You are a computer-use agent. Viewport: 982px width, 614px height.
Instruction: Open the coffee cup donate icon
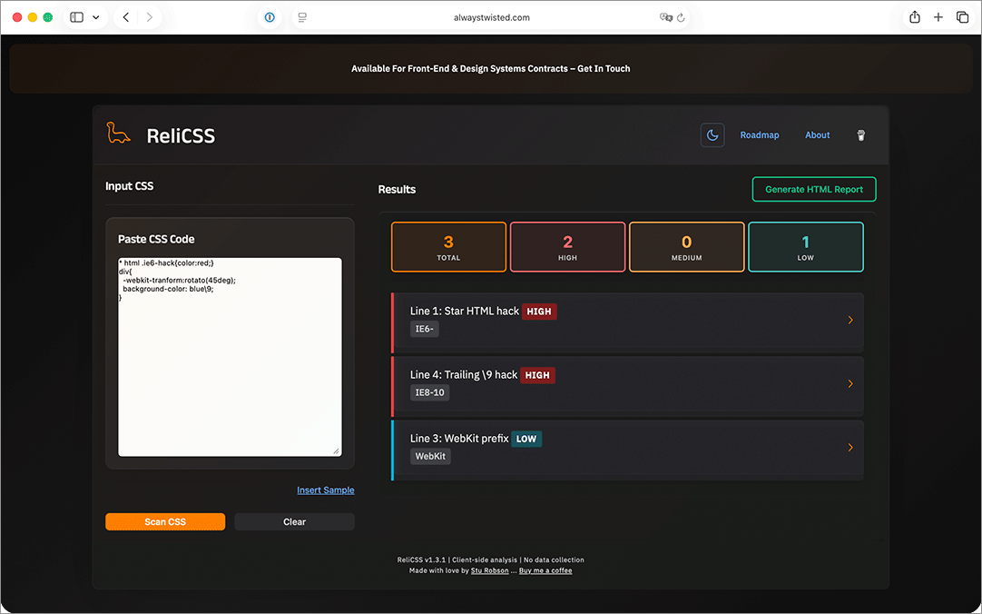(x=861, y=134)
